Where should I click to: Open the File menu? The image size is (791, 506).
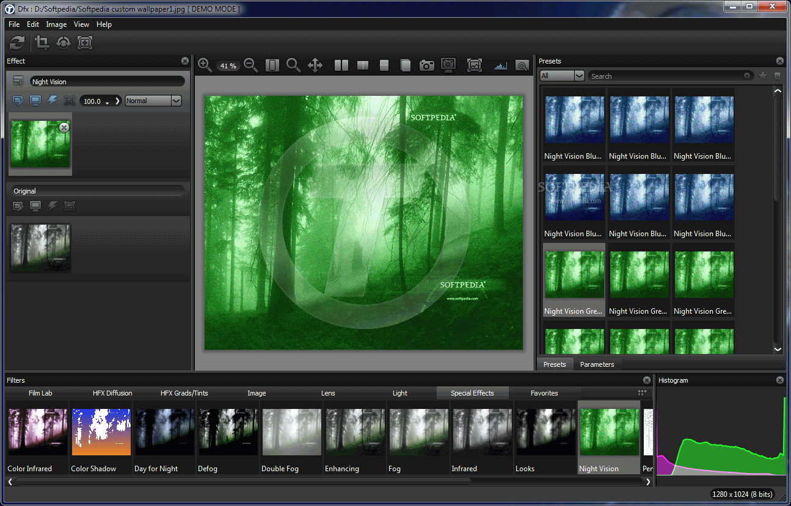point(14,24)
